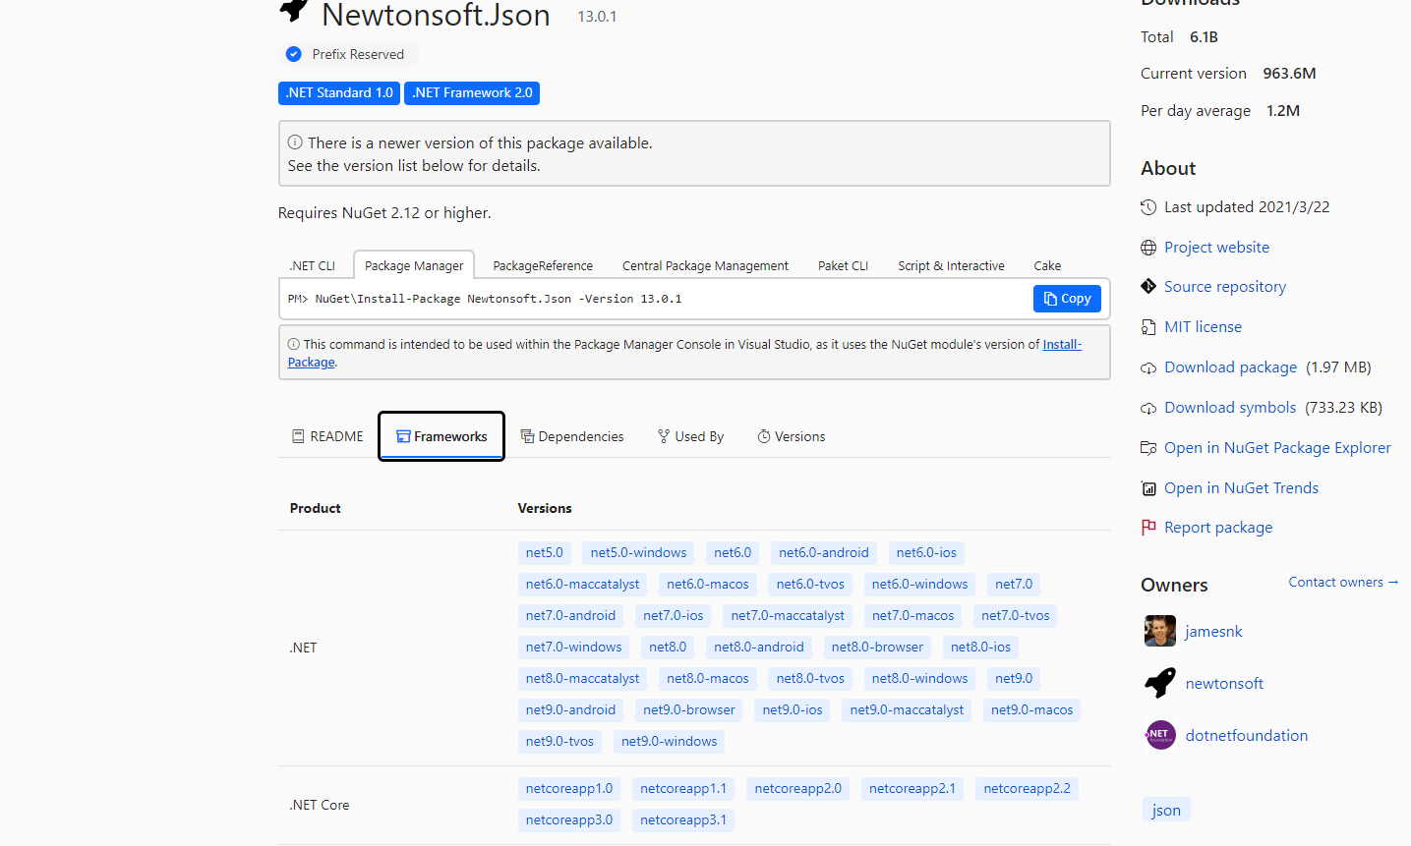Open Central Package Management tab

pos(705,266)
